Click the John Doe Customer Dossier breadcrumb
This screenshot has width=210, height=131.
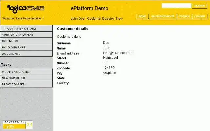click(96, 19)
